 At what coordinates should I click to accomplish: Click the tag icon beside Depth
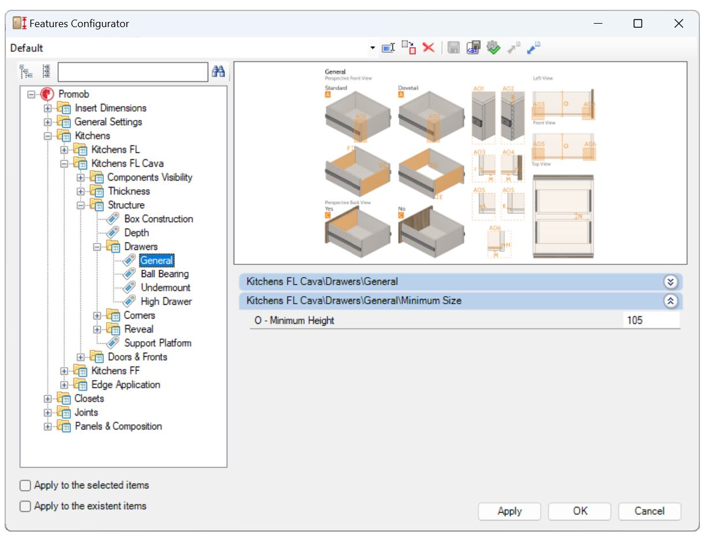[113, 233]
